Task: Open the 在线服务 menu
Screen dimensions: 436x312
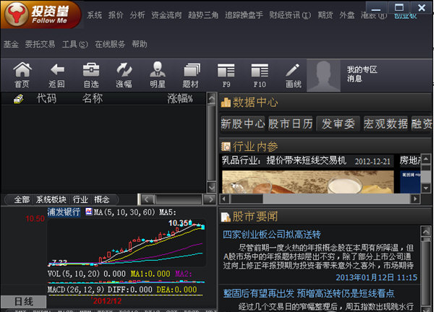Action: click(110, 44)
